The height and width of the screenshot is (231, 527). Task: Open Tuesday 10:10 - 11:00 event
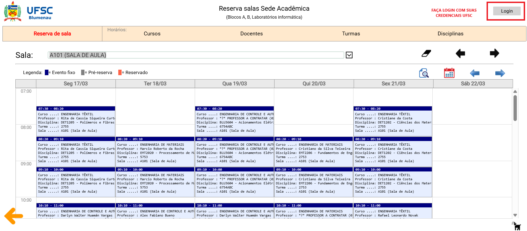coord(155,211)
